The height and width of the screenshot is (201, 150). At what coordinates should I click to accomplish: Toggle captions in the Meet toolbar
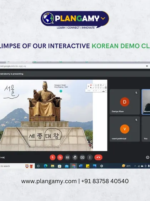[67, 157]
